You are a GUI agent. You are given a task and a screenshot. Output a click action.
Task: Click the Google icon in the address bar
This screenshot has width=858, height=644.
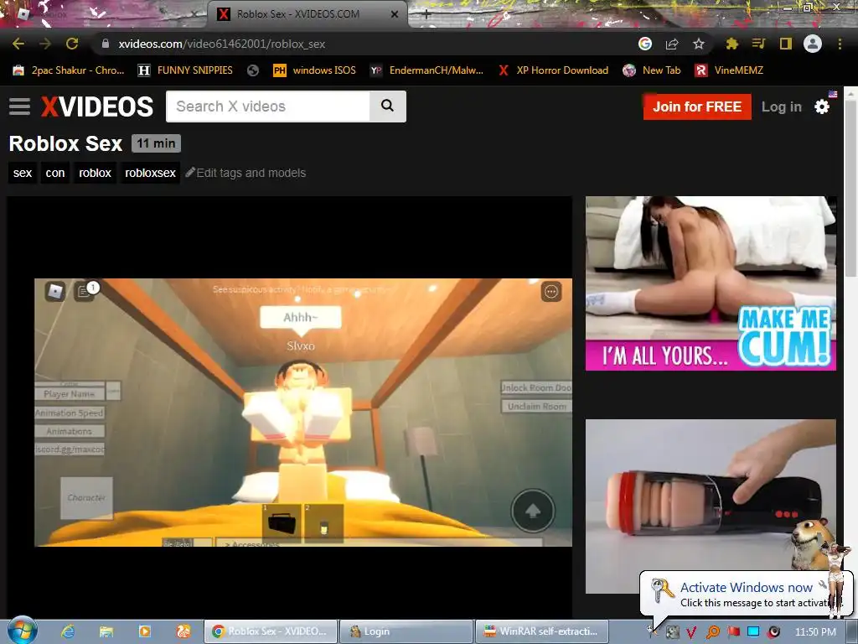pyautogui.click(x=645, y=44)
